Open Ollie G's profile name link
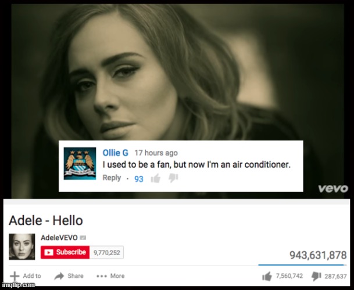This screenshot has height=290, width=354. pyautogui.click(x=115, y=153)
